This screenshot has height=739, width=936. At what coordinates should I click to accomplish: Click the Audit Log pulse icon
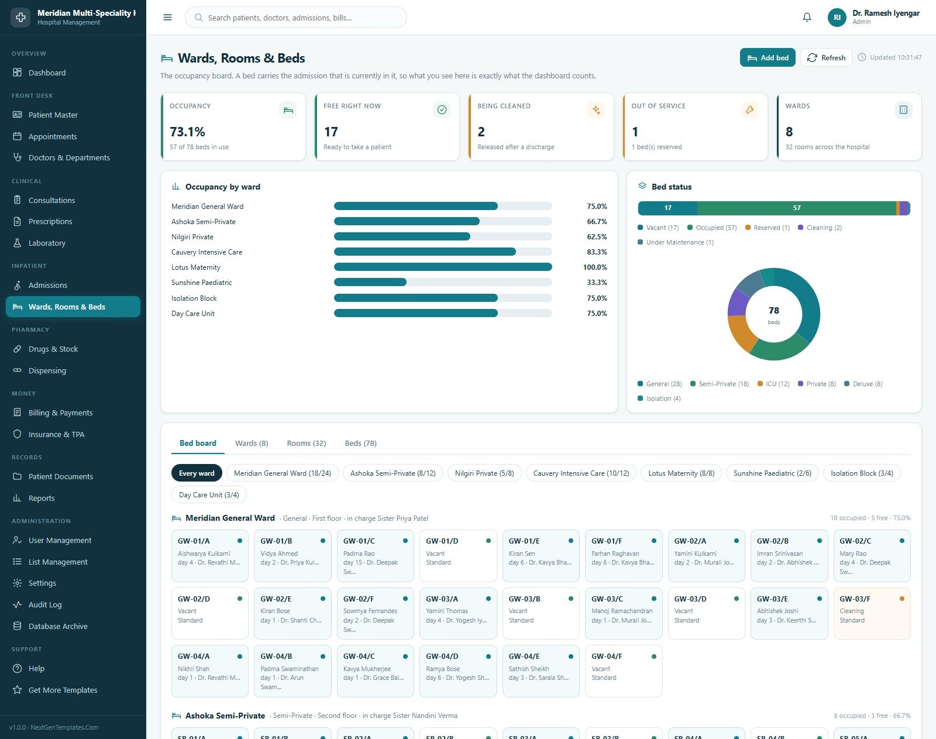(x=18, y=604)
